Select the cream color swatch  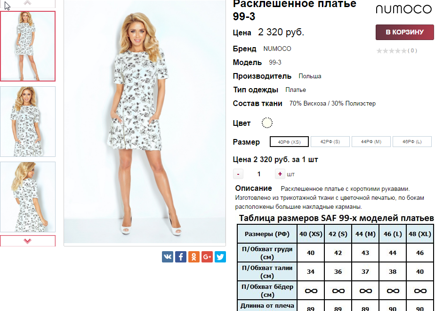[x=267, y=123]
